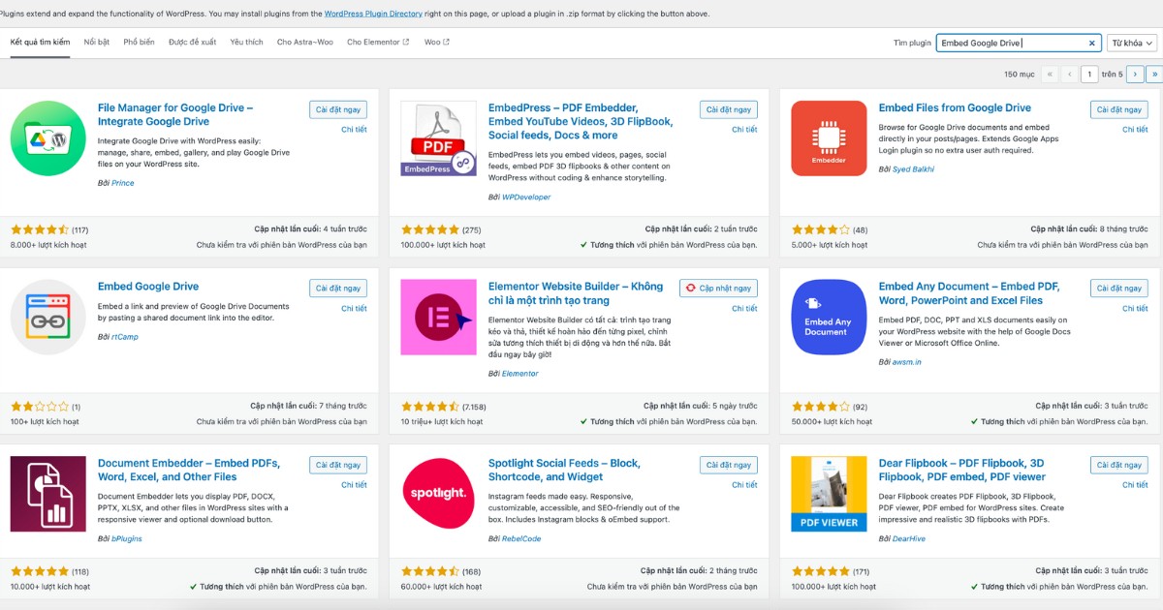Open the EmbedPress PDF plugin icon

coord(439,138)
